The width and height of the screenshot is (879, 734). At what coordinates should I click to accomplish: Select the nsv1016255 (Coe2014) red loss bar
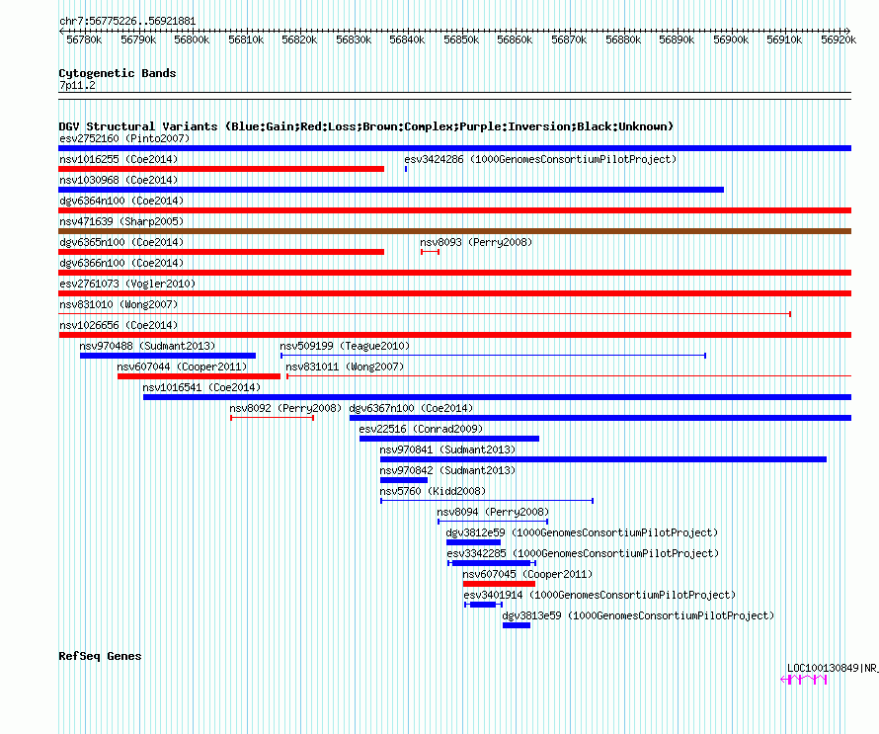[x=221, y=169]
